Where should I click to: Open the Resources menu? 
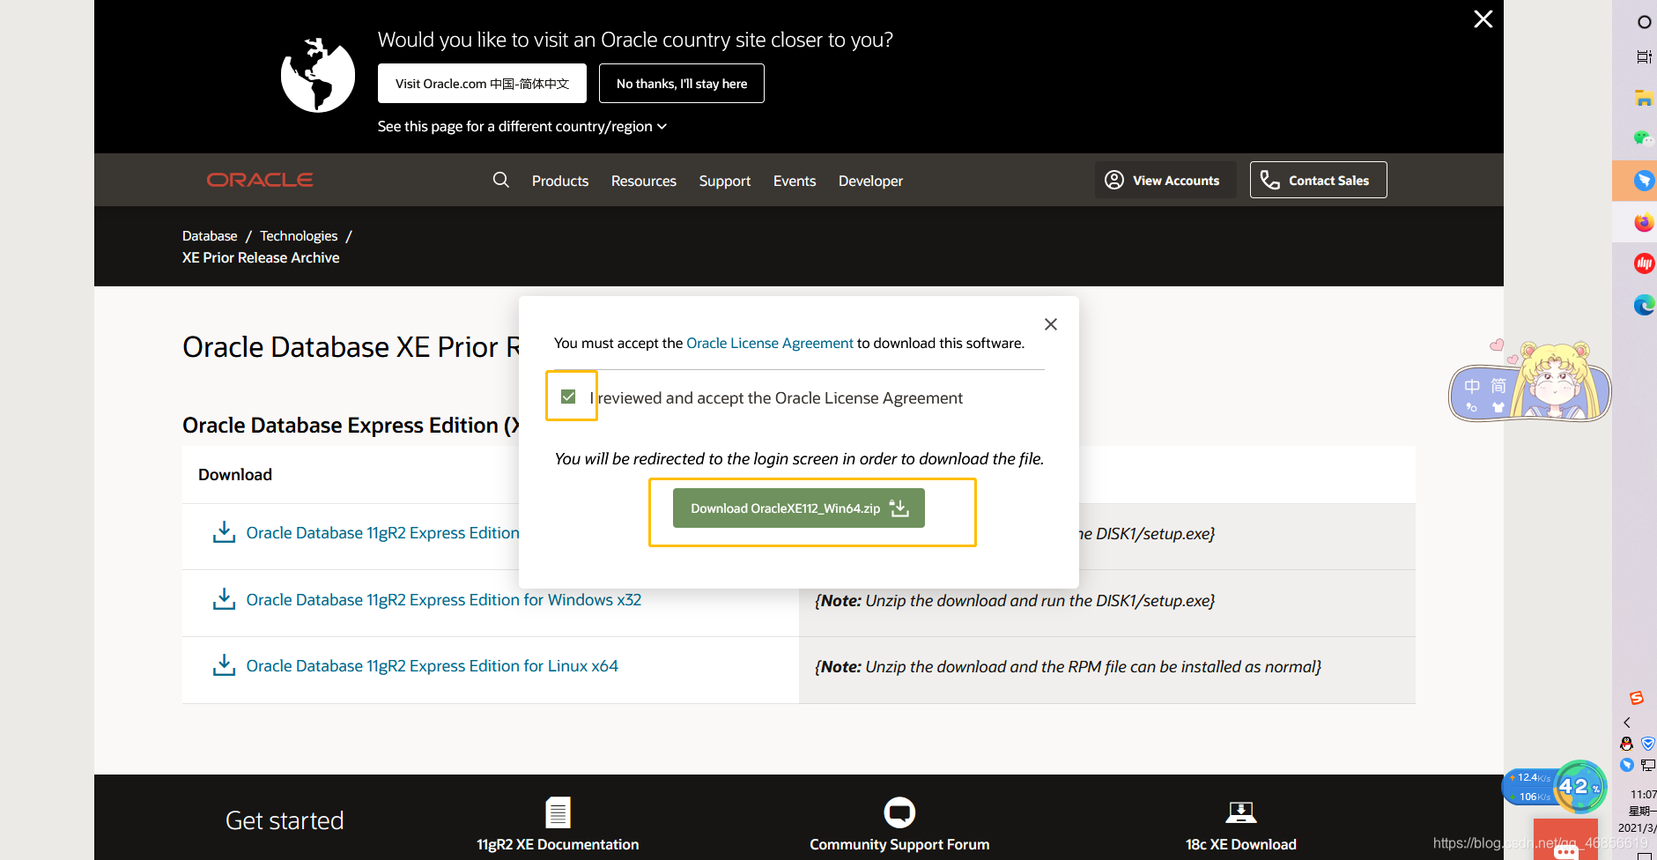pyautogui.click(x=644, y=181)
